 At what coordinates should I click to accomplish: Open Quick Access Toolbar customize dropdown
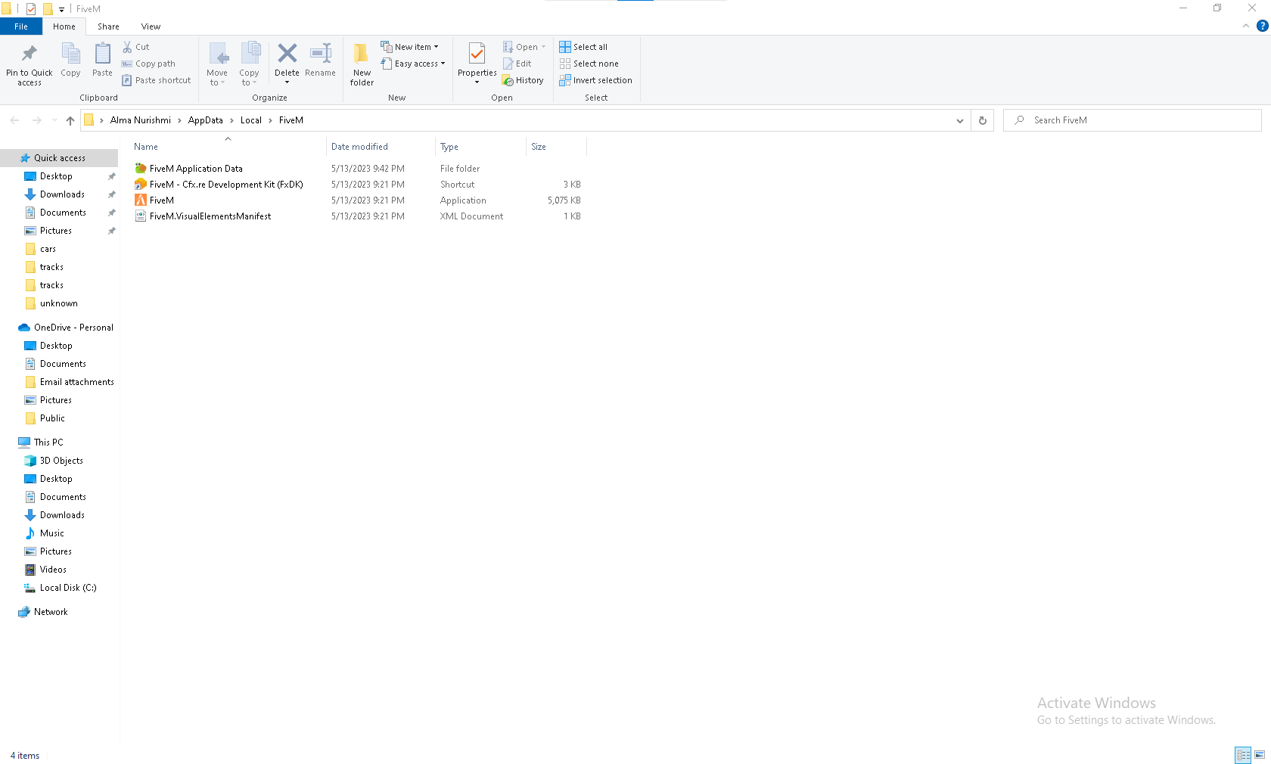(62, 9)
